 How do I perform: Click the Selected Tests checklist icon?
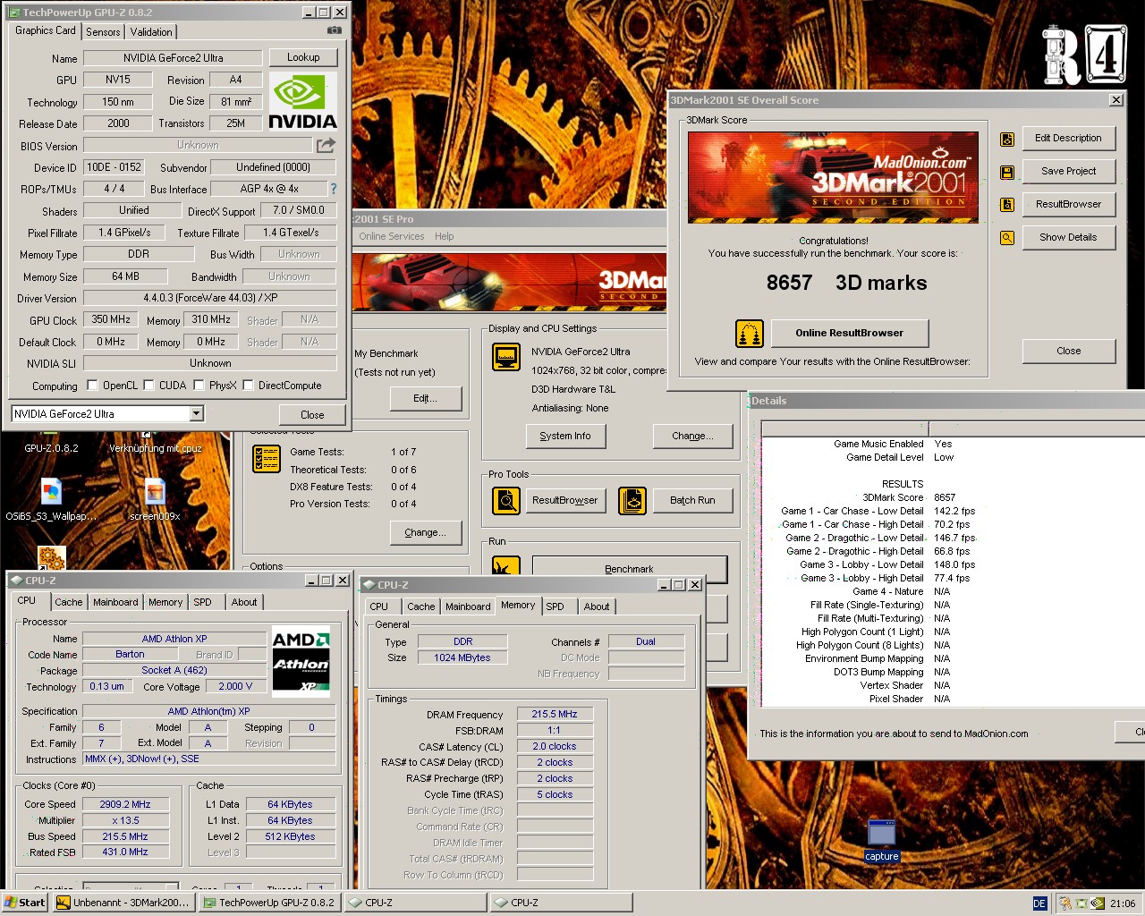coord(267,459)
